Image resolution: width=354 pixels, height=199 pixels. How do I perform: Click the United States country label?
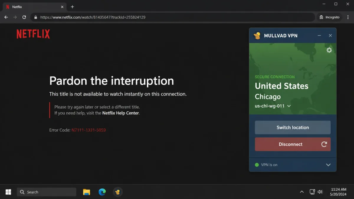(282, 86)
